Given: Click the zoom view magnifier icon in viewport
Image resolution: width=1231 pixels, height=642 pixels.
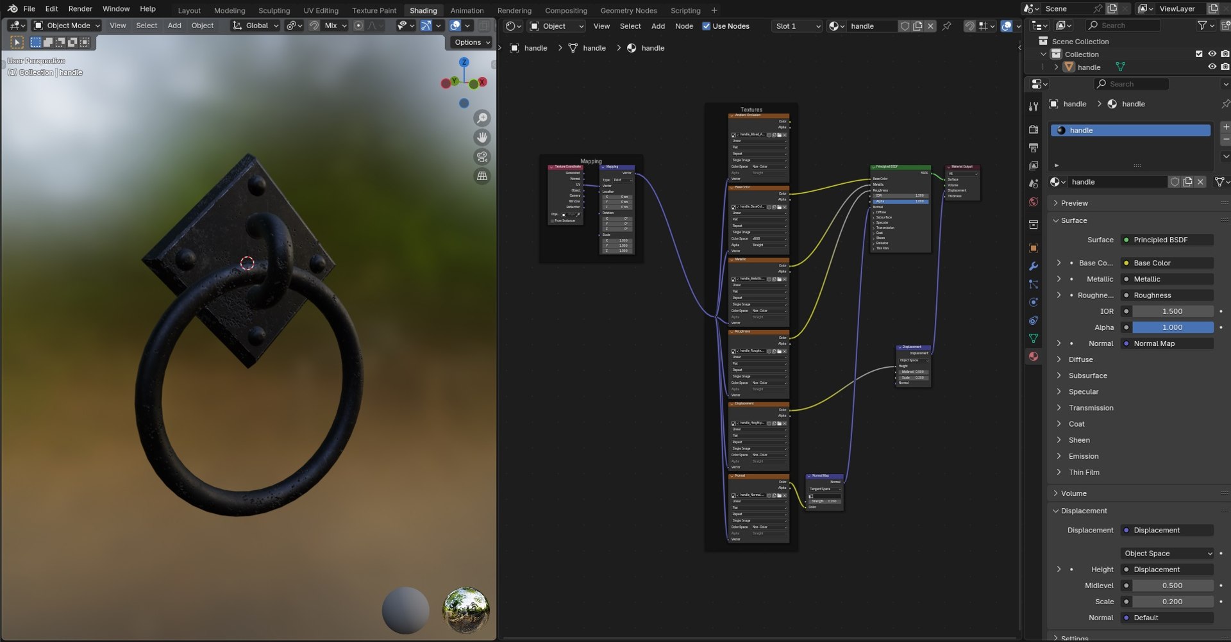Looking at the screenshot, I should point(482,118).
